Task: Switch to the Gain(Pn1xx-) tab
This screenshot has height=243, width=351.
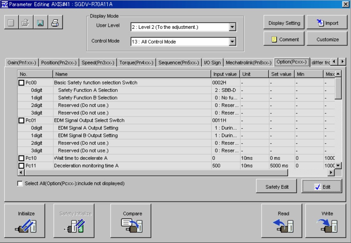Action: tap(22, 62)
